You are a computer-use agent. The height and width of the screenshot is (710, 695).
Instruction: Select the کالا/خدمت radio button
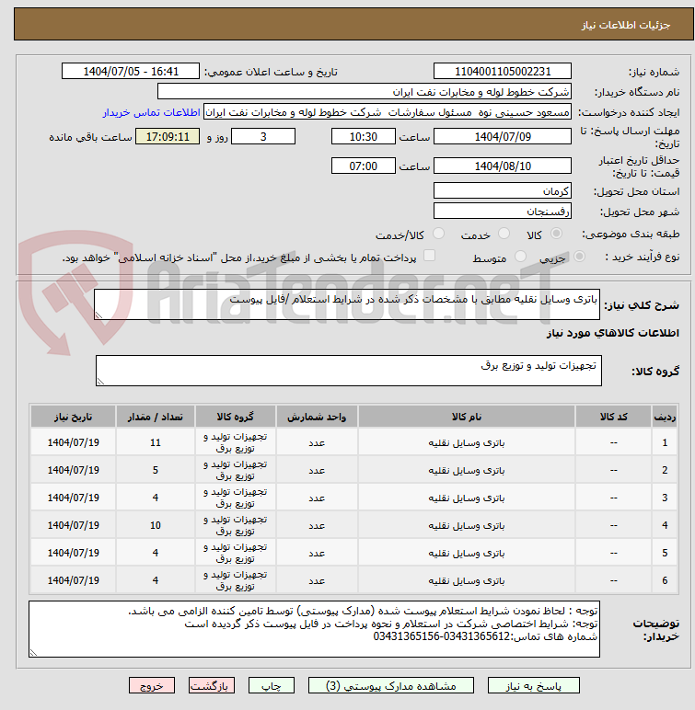(438, 234)
